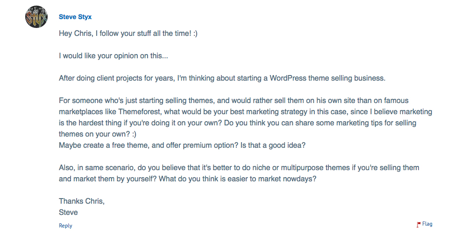Click the red flag icon
The image size is (475, 234).
click(x=418, y=225)
